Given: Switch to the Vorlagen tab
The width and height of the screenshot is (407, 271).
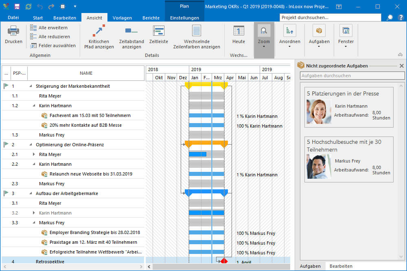Looking at the screenshot, I should pos(122,18).
